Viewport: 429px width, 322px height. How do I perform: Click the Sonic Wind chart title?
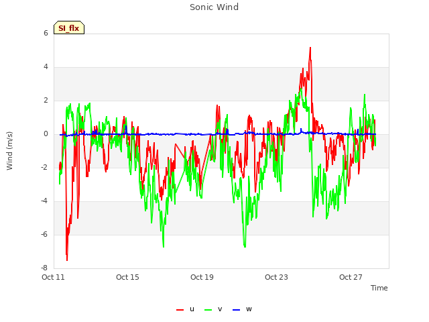[x=214, y=7]
